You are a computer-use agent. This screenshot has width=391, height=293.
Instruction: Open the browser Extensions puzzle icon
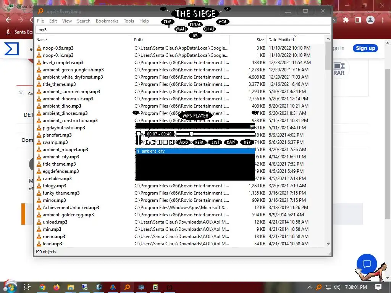(x=346, y=20)
